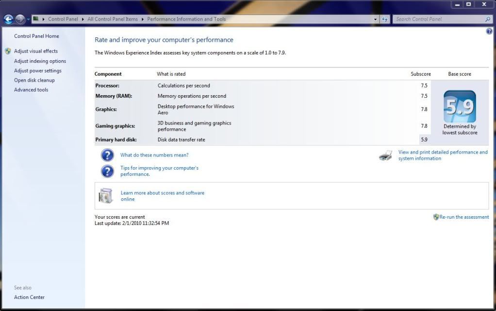Go to All Control Panel Items breadcrumb
Image resolution: width=496 pixels, height=311 pixels.
pos(113,19)
